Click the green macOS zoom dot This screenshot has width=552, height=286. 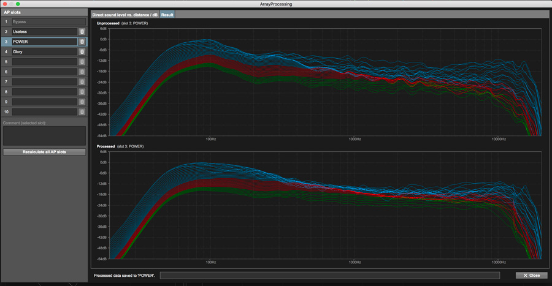18,4
